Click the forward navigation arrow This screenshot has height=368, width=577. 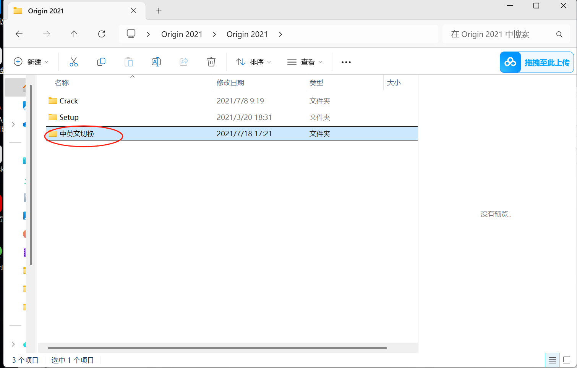tap(47, 34)
